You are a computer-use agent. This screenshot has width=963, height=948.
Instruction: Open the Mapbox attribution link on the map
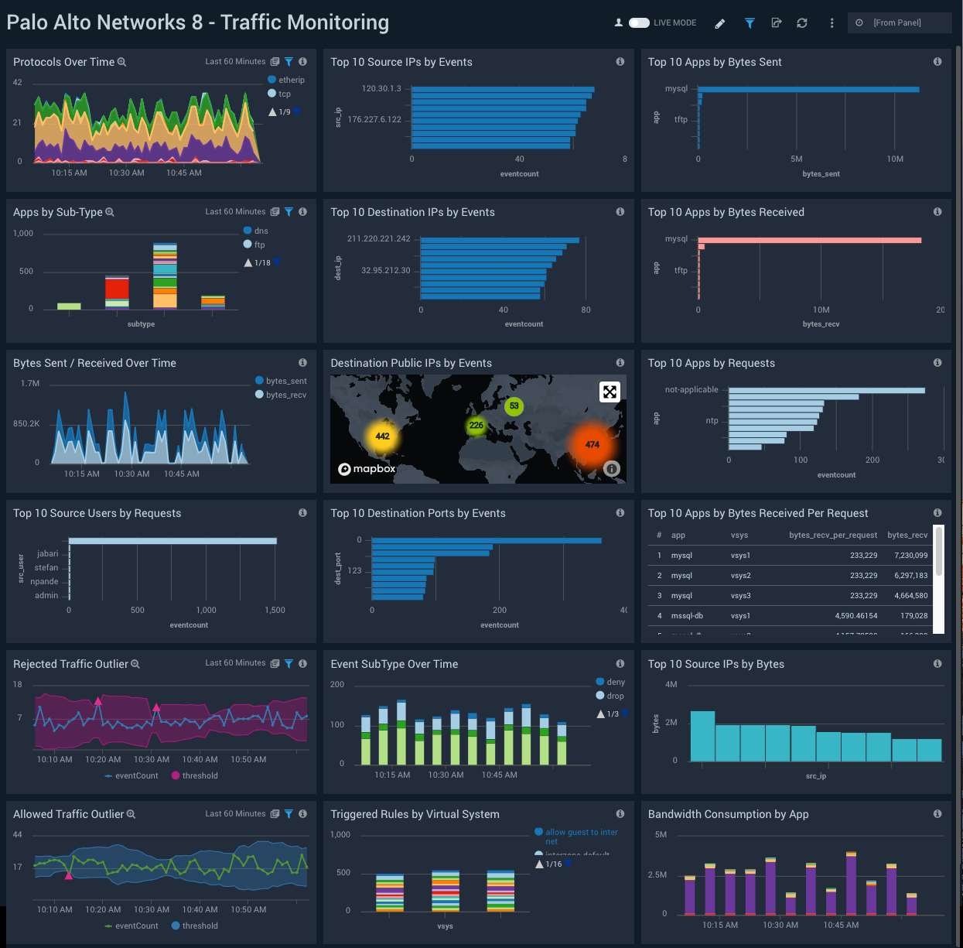(366, 468)
